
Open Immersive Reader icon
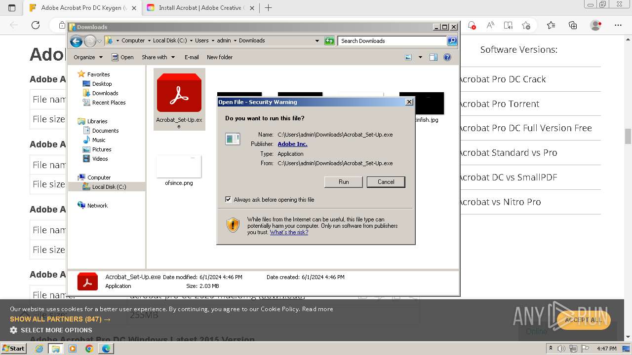(508, 25)
